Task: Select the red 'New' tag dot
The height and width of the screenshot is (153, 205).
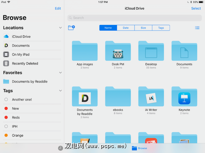Action: tap(6, 108)
